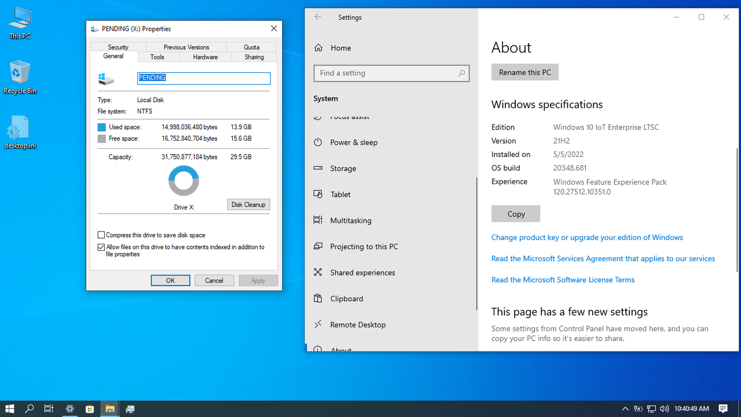741x417 pixels.
Task: Open the volume control in tray
Action: tap(664, 409)
